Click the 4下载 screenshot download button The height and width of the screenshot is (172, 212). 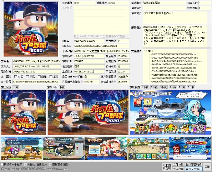pyautogui.click(x=173, y=87)
